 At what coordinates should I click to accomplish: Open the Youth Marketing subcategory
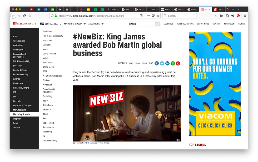(x=50, y=141)
